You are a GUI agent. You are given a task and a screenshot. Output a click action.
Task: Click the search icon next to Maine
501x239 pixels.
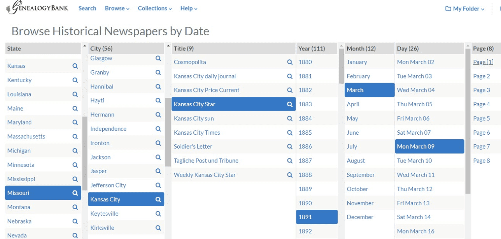click(75, 108)
